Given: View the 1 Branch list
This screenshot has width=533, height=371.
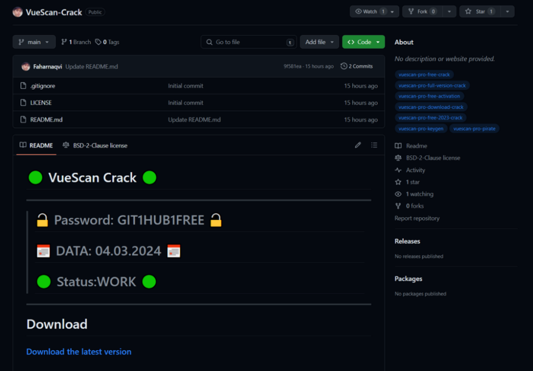Looking at the screenshot, I should pos(76,42).
